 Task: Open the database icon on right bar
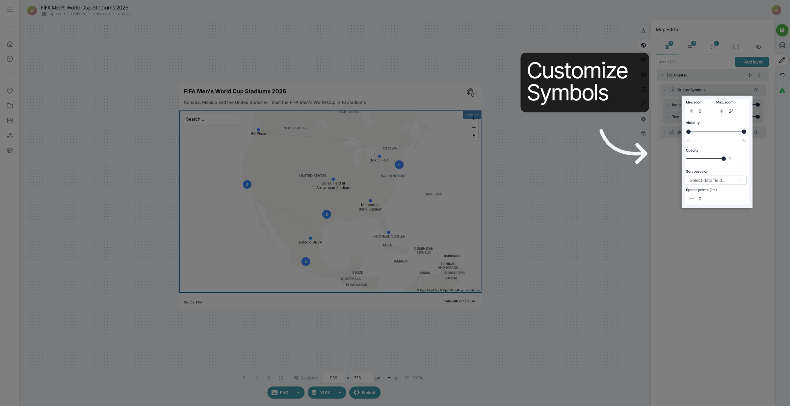(x=782, y=45)
